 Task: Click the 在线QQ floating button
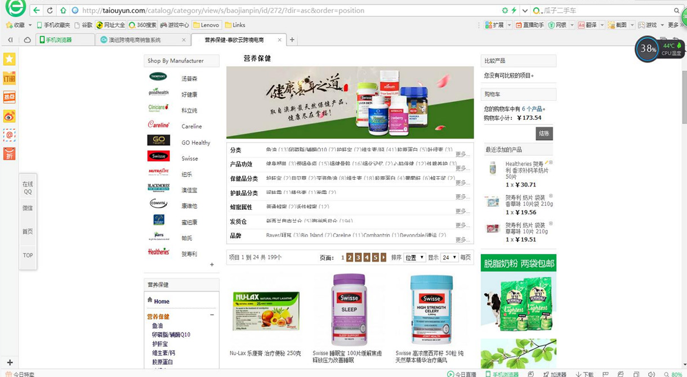[x=28, y=188]
